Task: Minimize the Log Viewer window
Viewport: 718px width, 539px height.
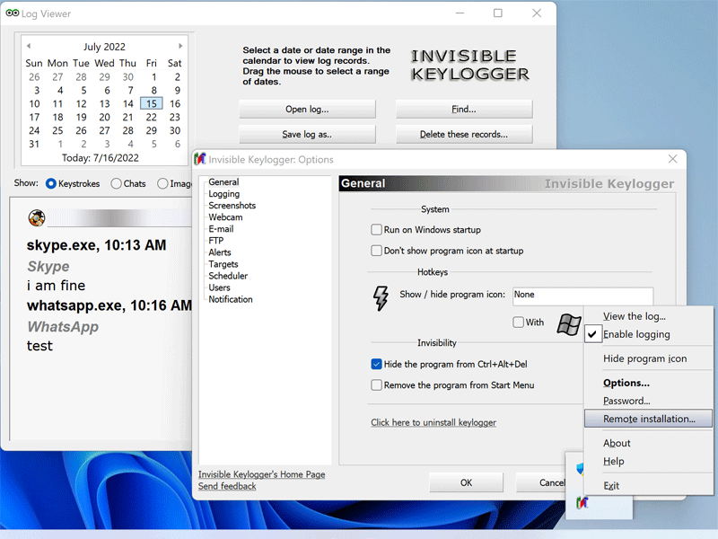Action: [460, 13]
